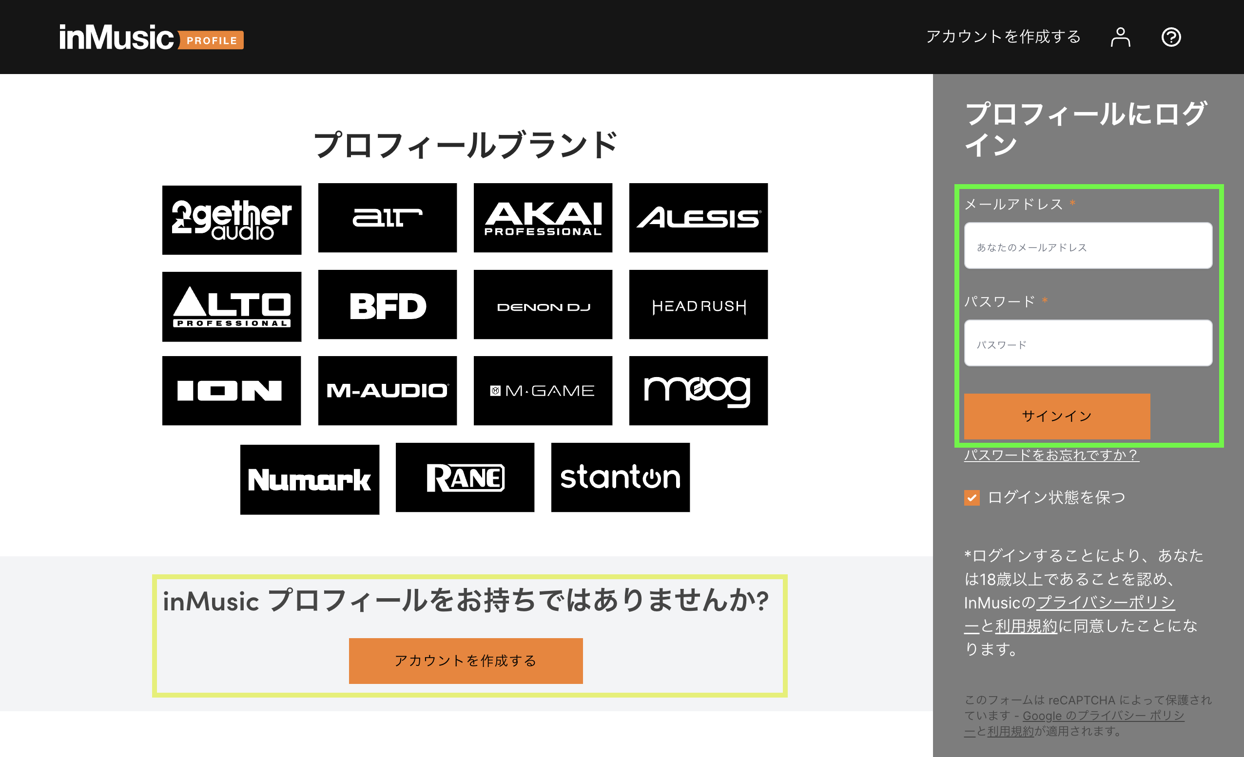Click the メールアドレス input field

(x=1088, y=246)
